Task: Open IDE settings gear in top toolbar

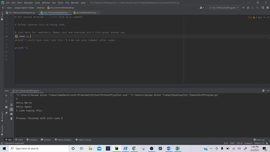Action: tap(267, 8)
